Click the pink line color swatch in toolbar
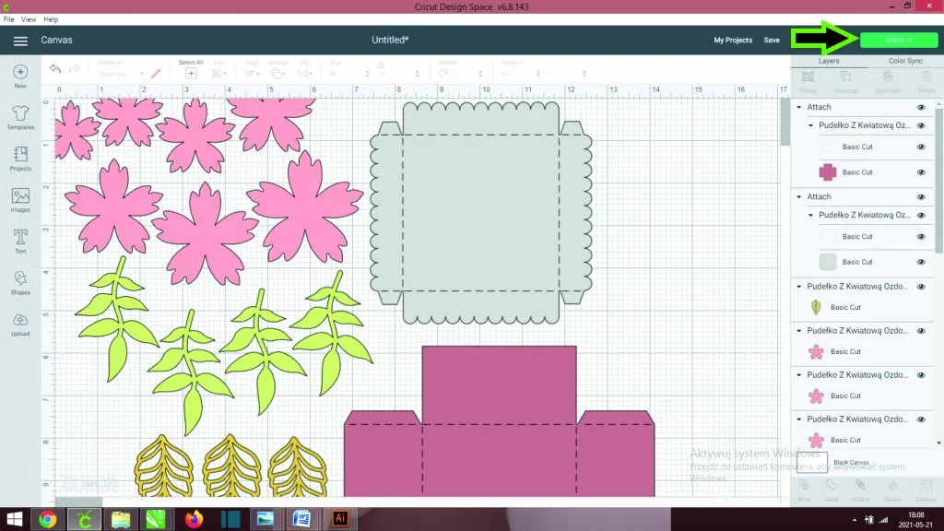944x531 pixels. tap(156, 74)
